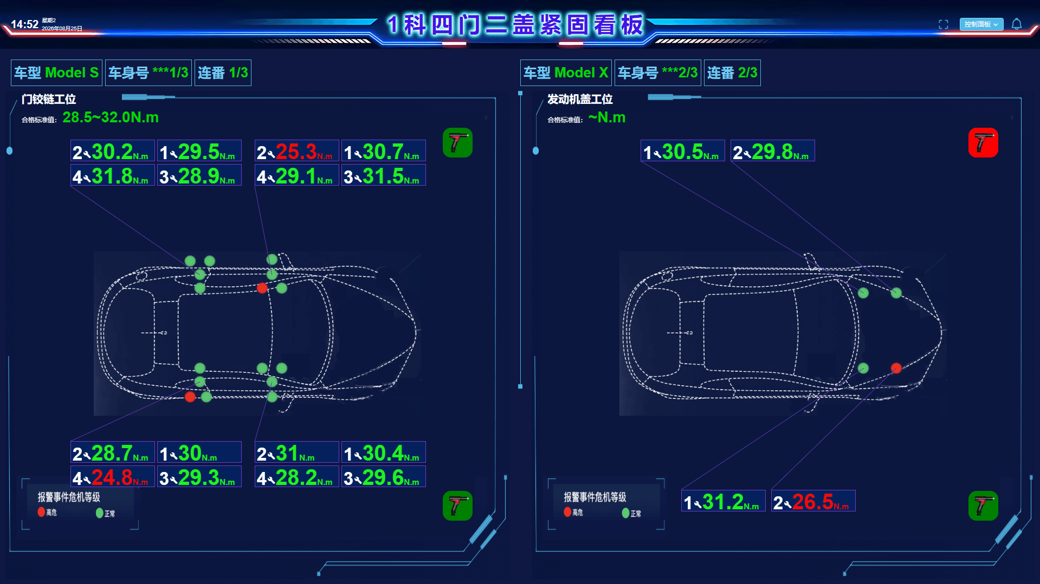Click the 发动机盖工位 station title

coord(580,99)
